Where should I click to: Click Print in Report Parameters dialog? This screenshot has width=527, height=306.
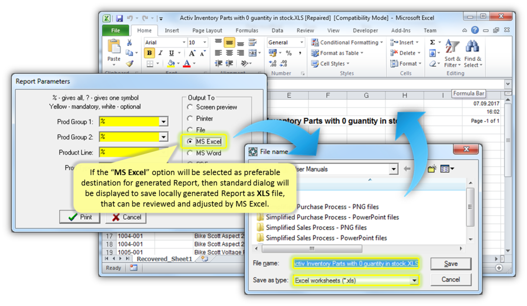click(x=80, y=217)
